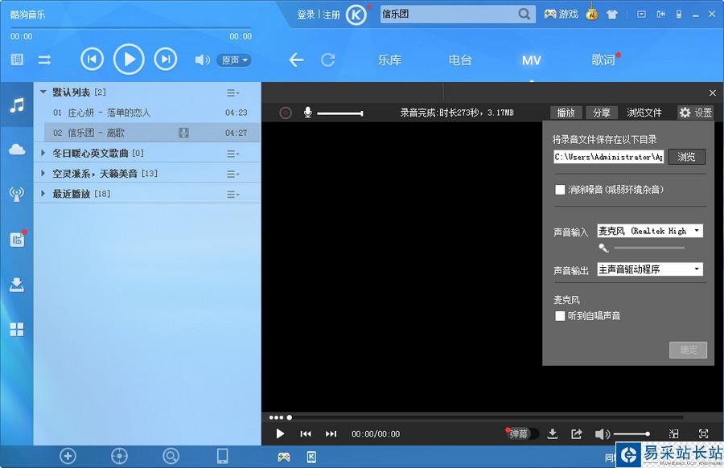This screenshot has height=468, width=724.
Task: Enable the 听到自唱声音 checkbox
Action: [x=560, y=316]
